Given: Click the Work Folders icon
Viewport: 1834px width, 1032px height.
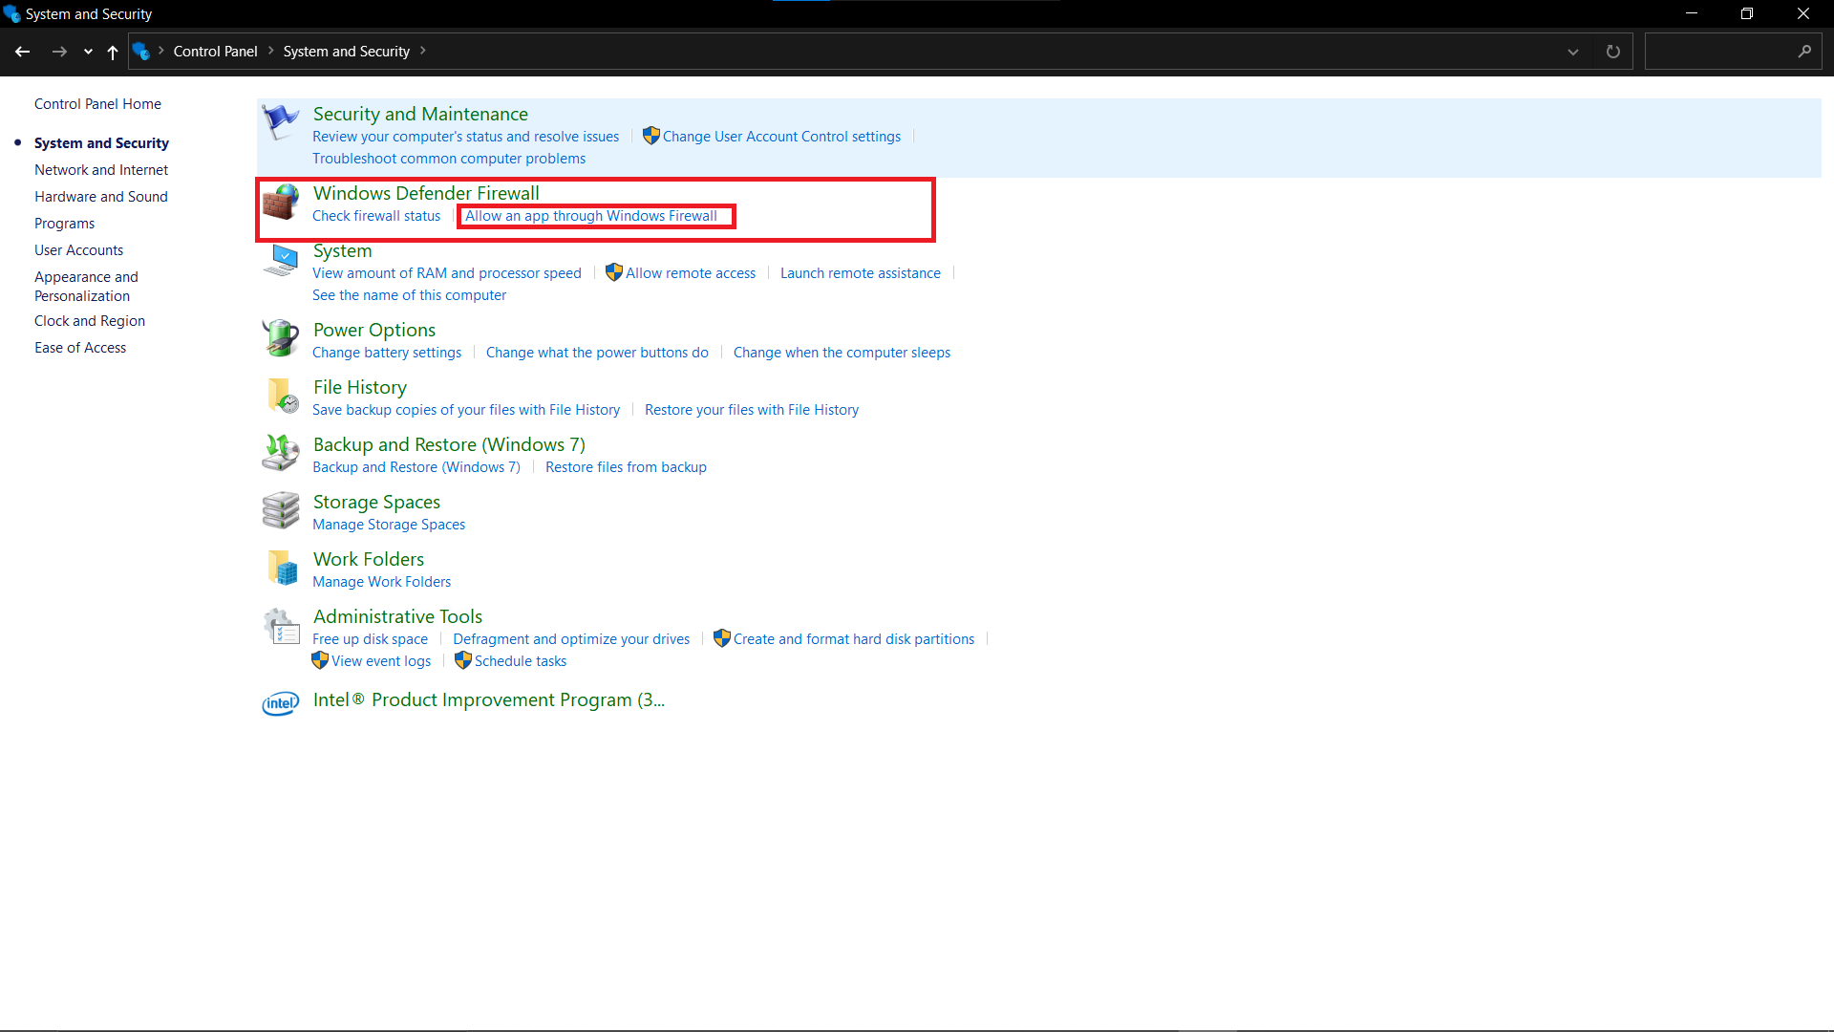Looking at the screenshot, I should click(x=282, y=568).
